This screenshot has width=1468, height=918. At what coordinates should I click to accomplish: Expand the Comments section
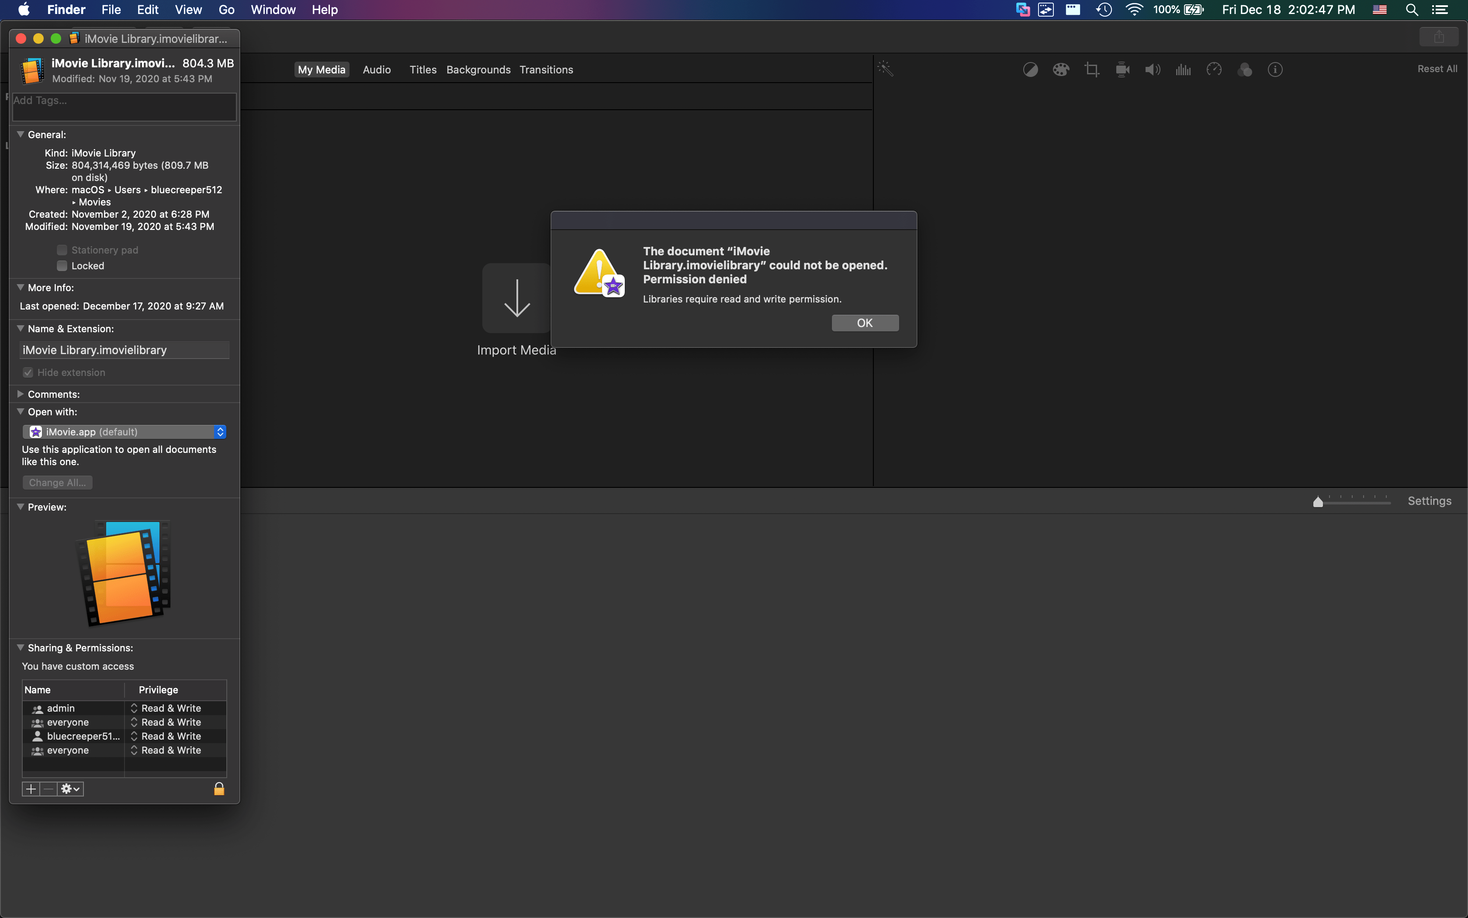click(20, 394)
